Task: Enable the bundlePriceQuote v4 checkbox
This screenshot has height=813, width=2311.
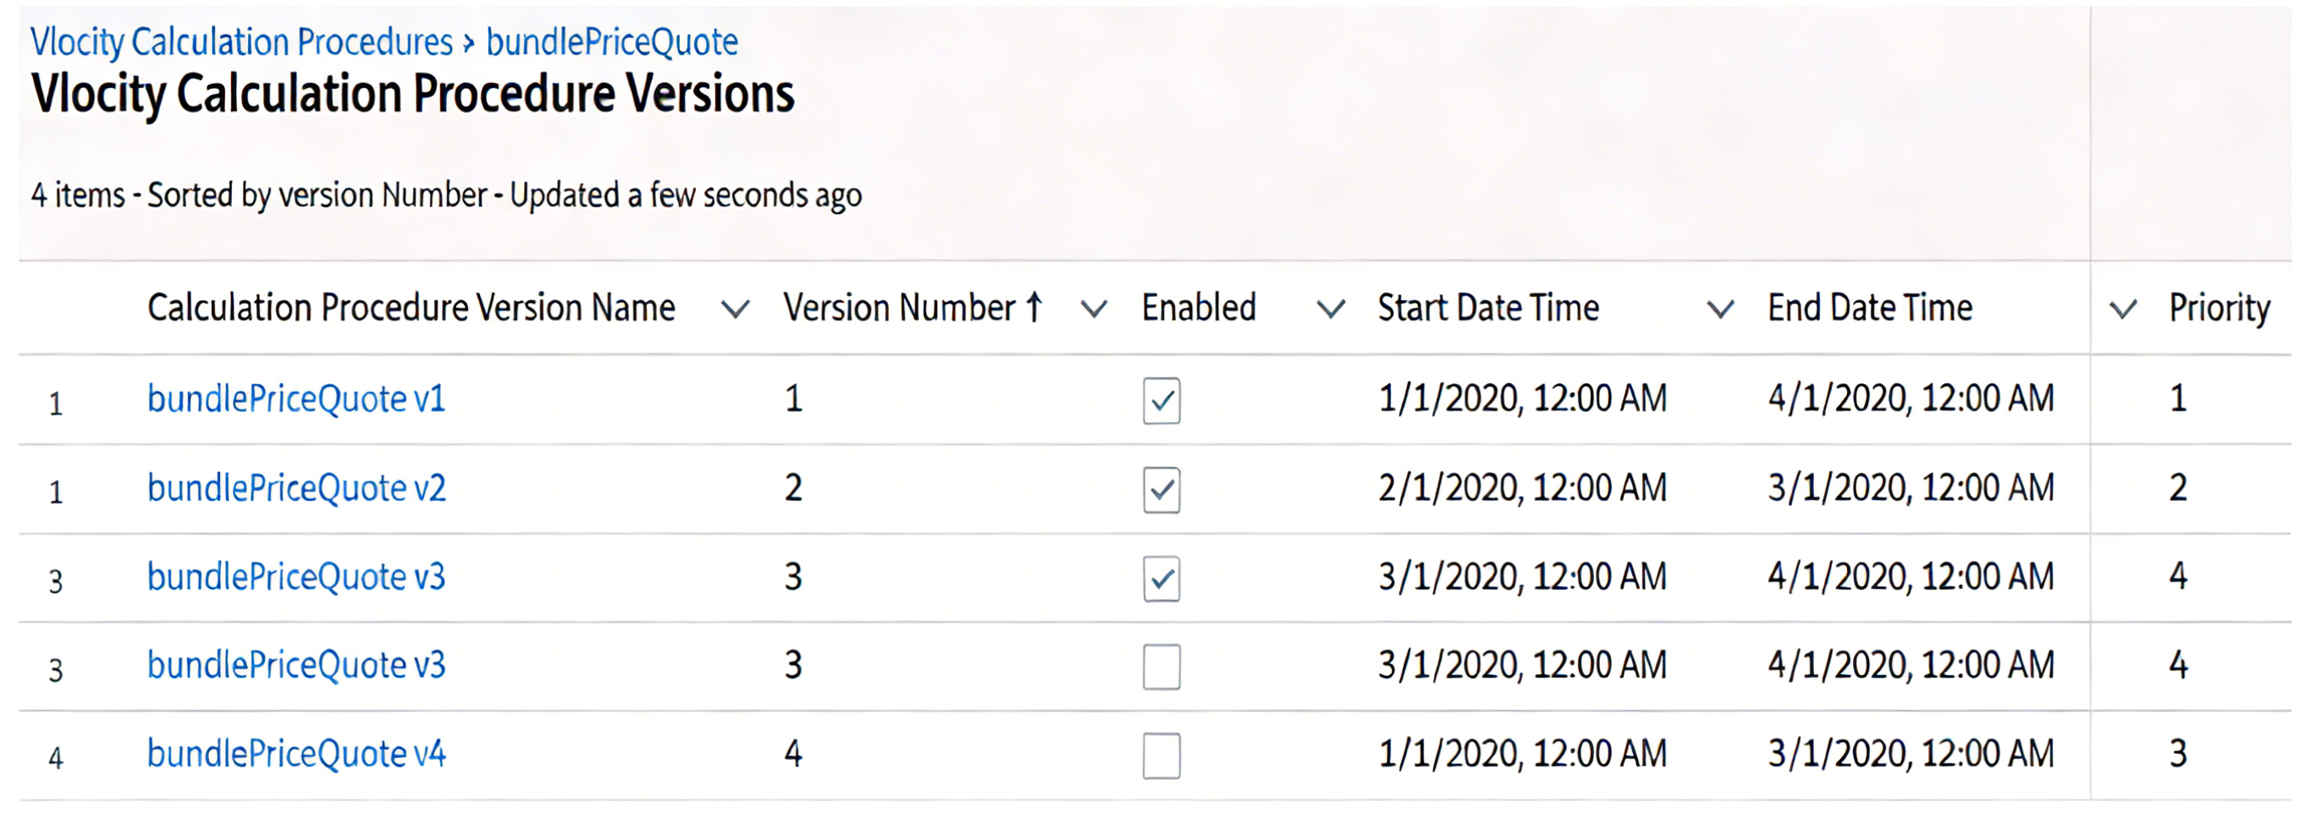Action: [x=1161, y=755]
